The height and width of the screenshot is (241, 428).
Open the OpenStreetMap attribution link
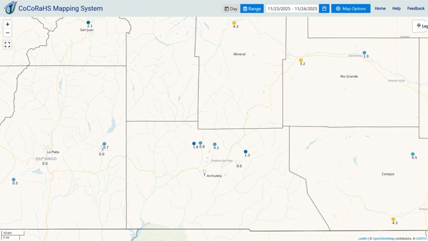[383, 238]
